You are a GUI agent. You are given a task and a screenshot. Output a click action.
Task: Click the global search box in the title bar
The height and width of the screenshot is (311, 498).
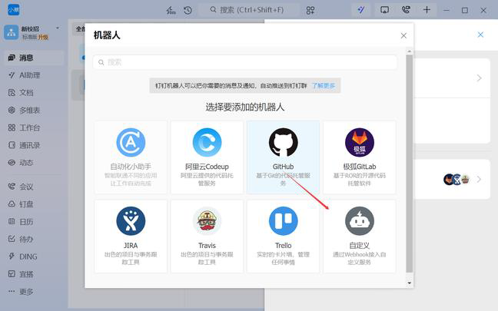(x=249, y=10)
